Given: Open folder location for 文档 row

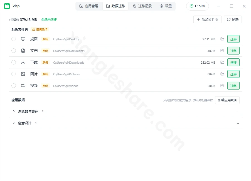Looking at the screenshot, I should click(x=222, y=51).
